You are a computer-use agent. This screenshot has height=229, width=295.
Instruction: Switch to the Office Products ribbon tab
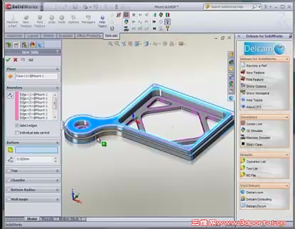(88, 36)
